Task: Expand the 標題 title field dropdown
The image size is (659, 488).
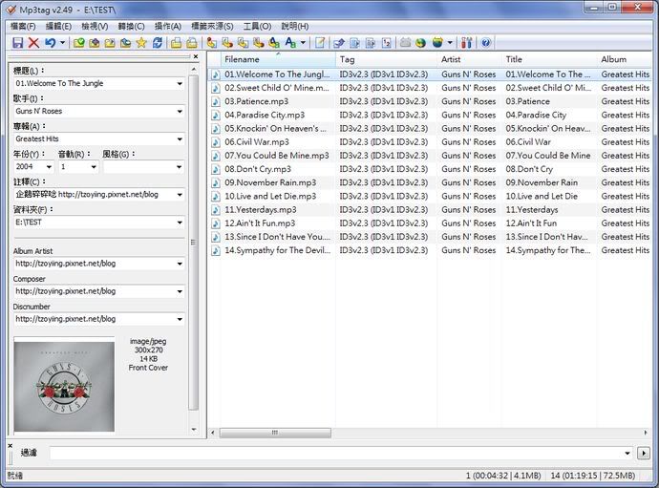Action: 180,84
